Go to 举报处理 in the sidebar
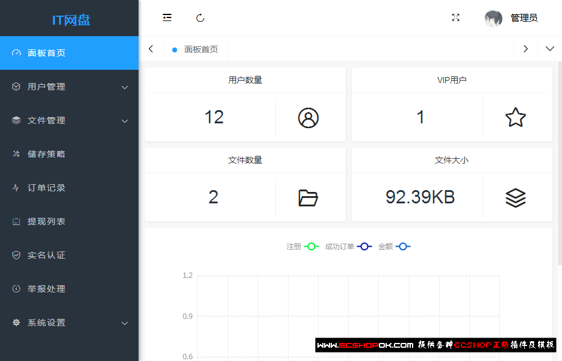This screenshot has width=562, height=361. tap(69, 289)
